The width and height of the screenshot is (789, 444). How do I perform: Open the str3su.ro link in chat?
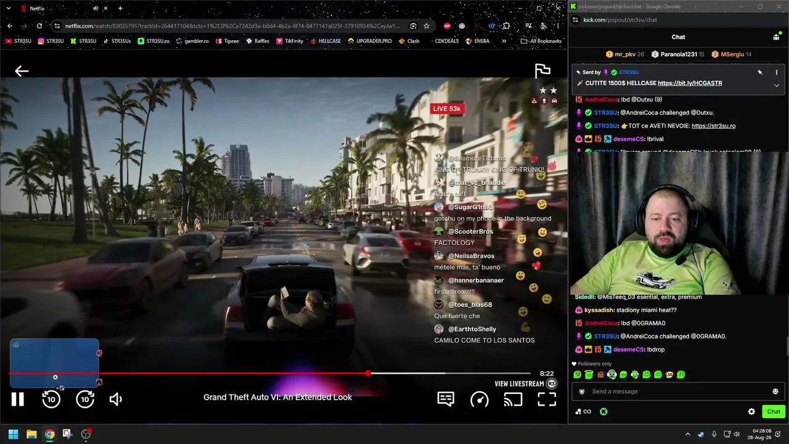click(713, 126)
